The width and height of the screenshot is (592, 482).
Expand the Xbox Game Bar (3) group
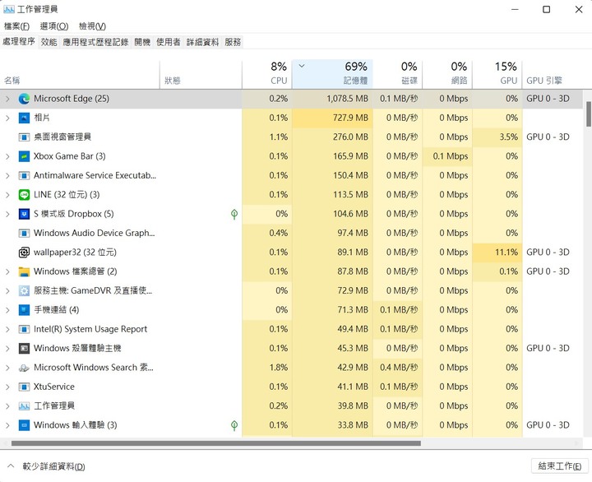7,156
